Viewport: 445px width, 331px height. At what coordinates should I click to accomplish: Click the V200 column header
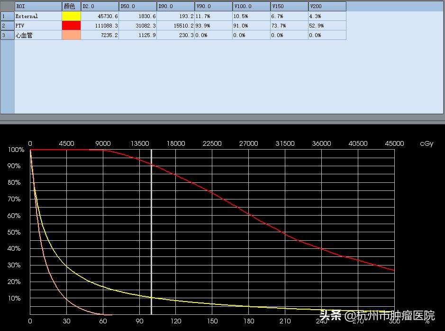click(327, 7)
